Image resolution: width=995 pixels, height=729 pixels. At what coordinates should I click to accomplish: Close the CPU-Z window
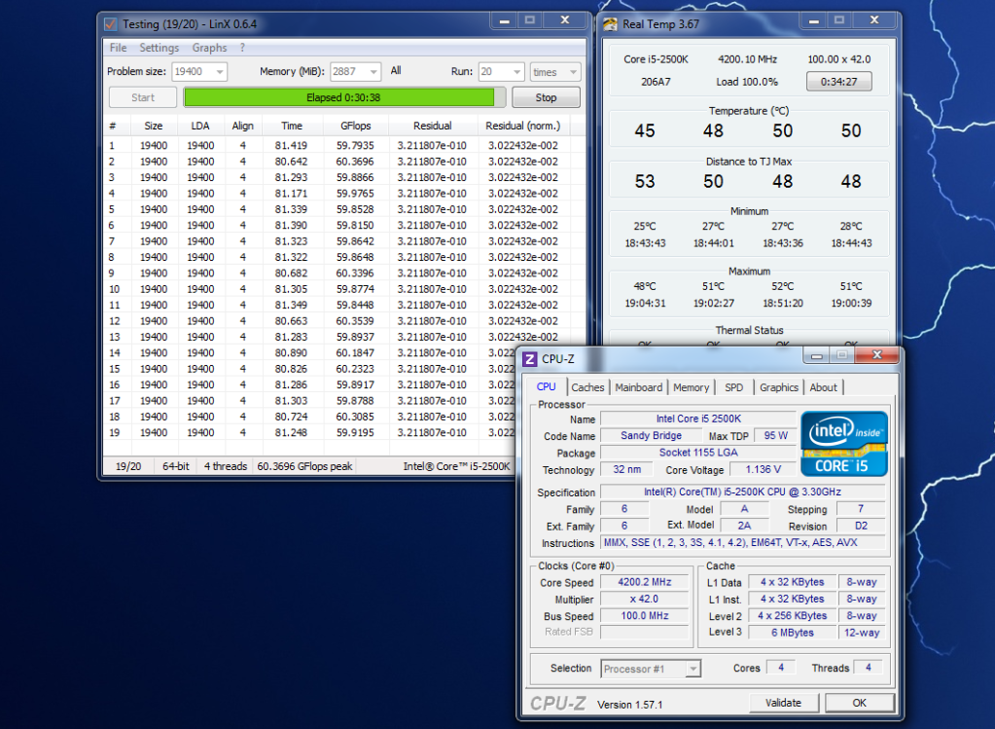pyautogui.click(x=876, y=355)
